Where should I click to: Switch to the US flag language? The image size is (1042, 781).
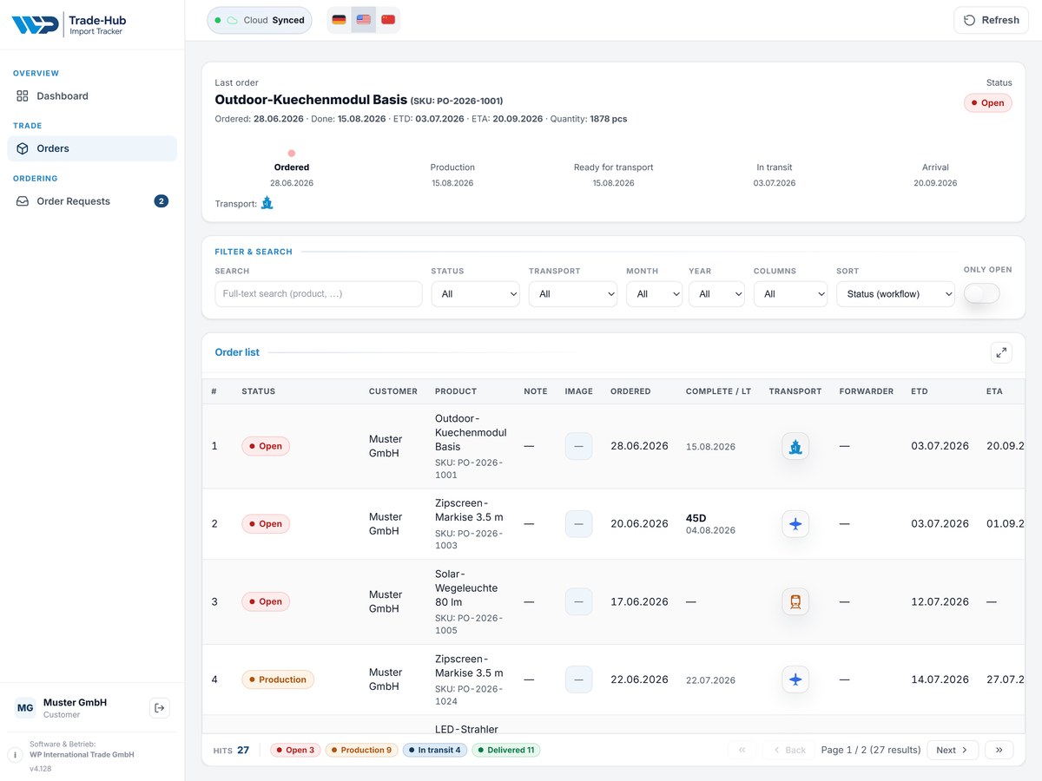click(x=364, y=20)
